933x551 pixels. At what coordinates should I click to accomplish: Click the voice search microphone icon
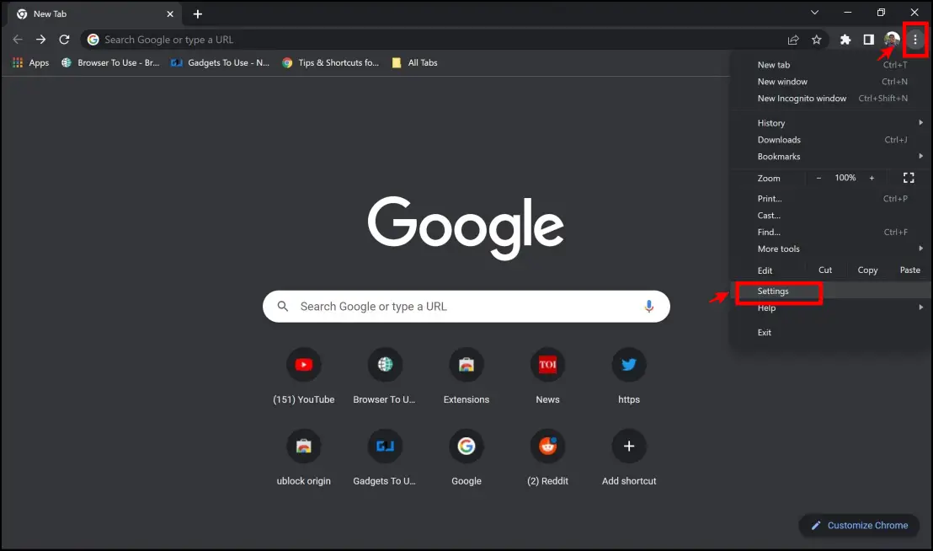[x=648, y=307]
